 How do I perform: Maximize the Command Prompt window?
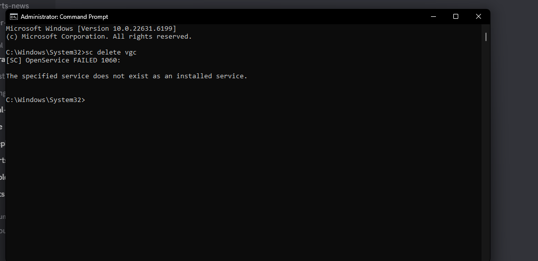click(456, 16)
